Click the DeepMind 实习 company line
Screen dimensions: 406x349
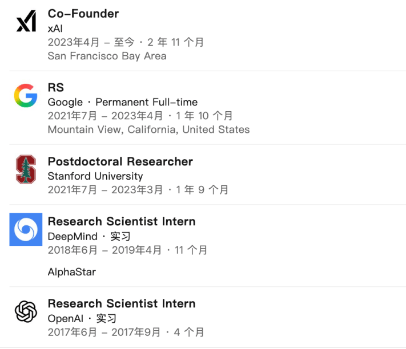89,236
